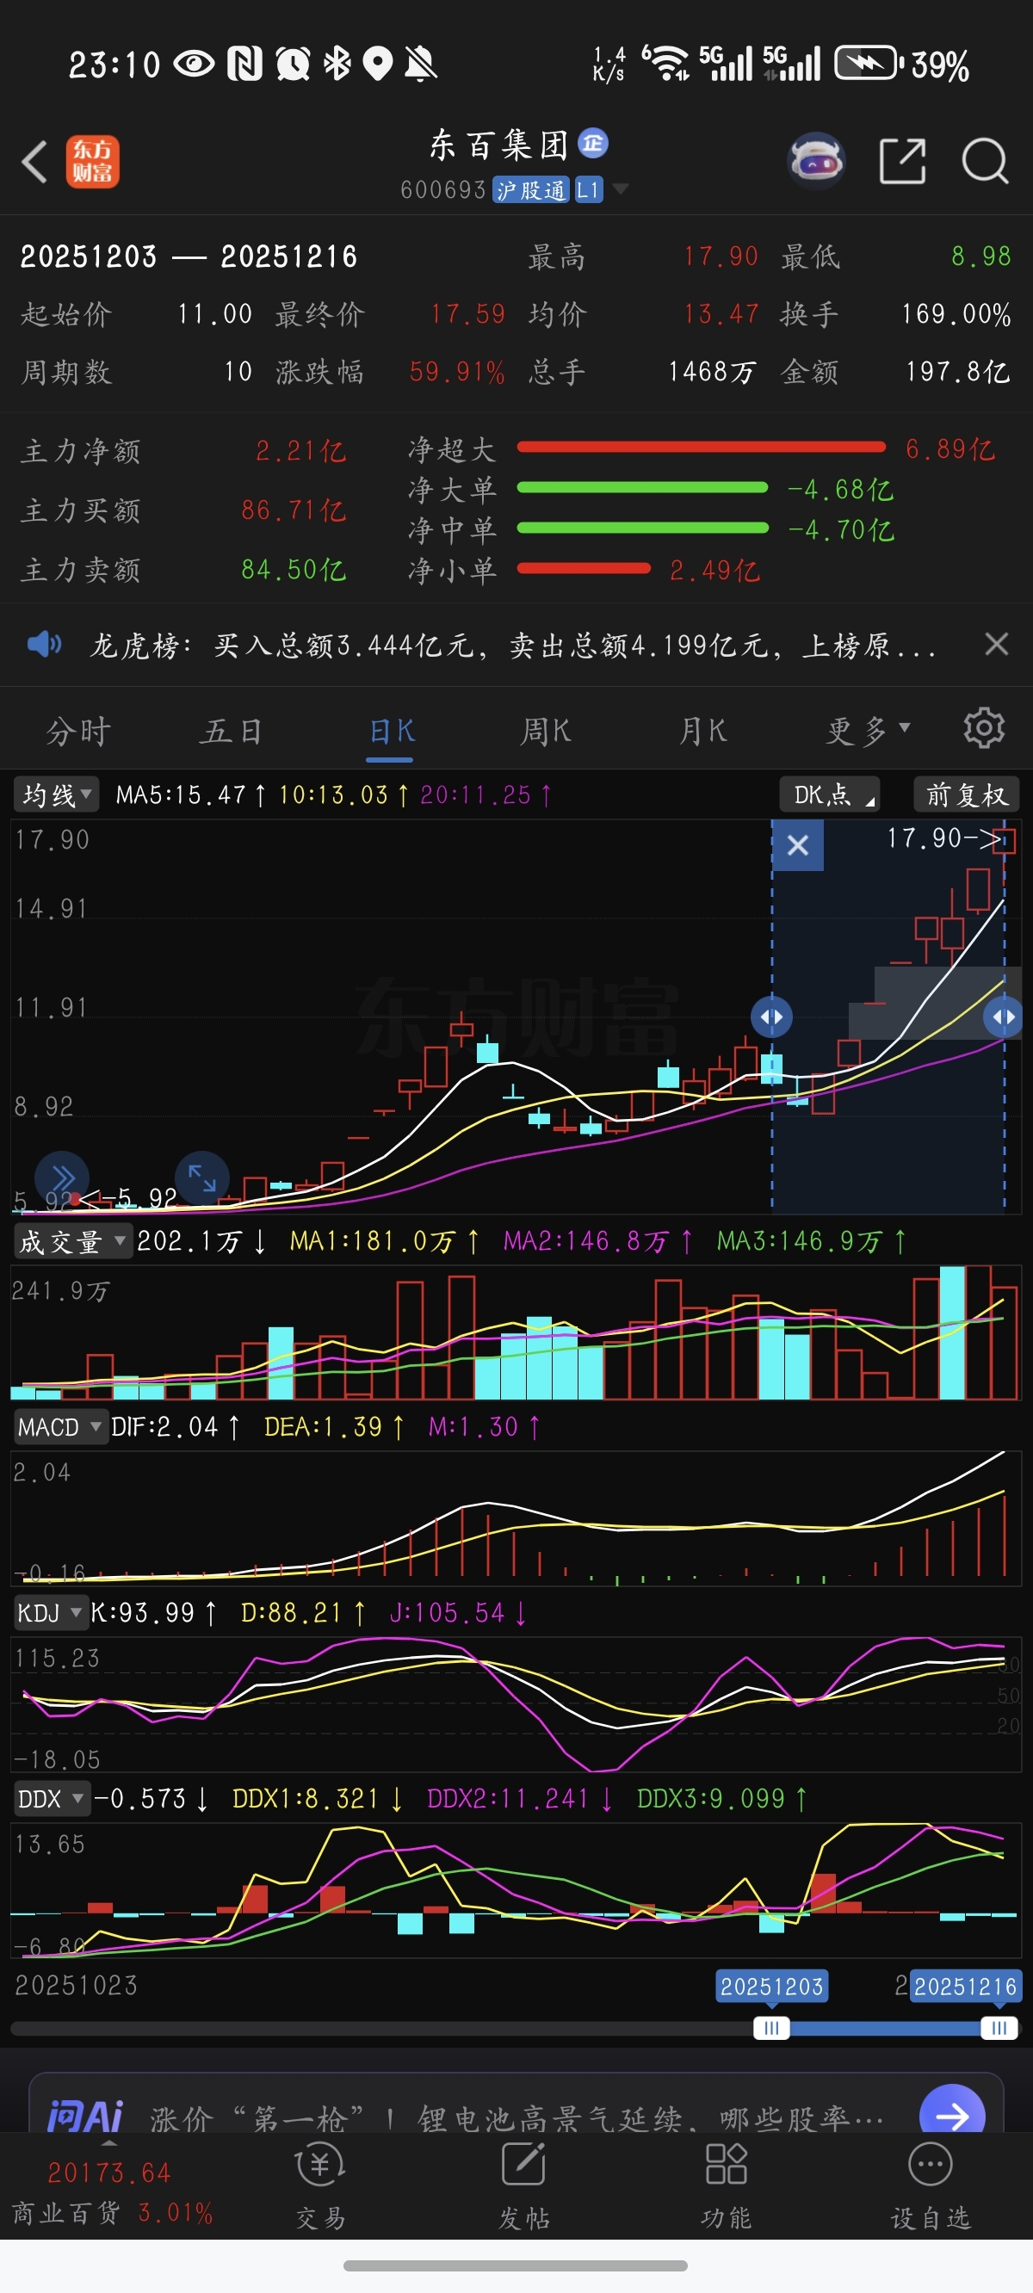
Task: Tap the blue speaker announcement icon
Action: click(45, 644)
